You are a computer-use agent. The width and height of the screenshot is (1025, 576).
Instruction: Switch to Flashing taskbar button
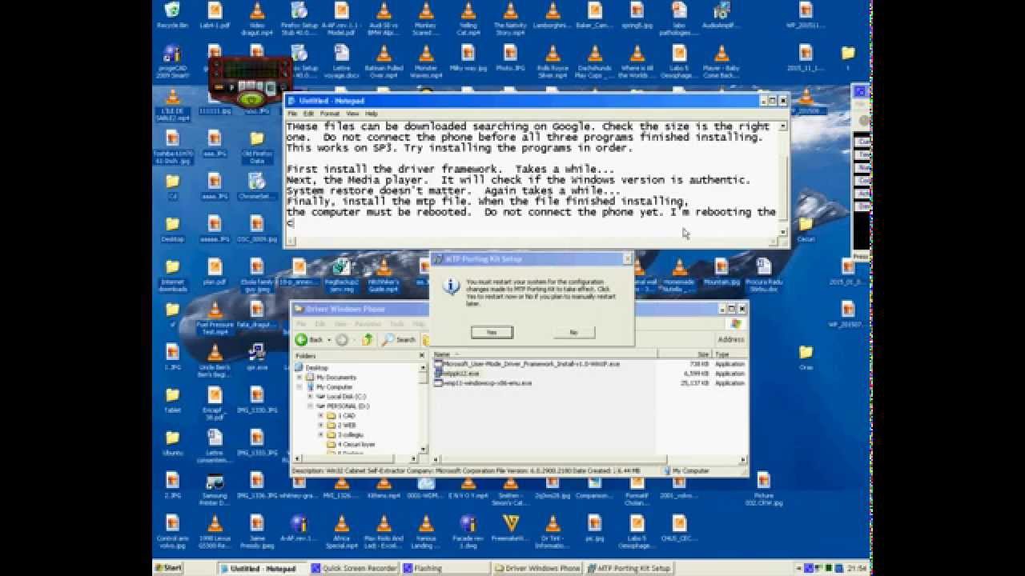point(445,569)
